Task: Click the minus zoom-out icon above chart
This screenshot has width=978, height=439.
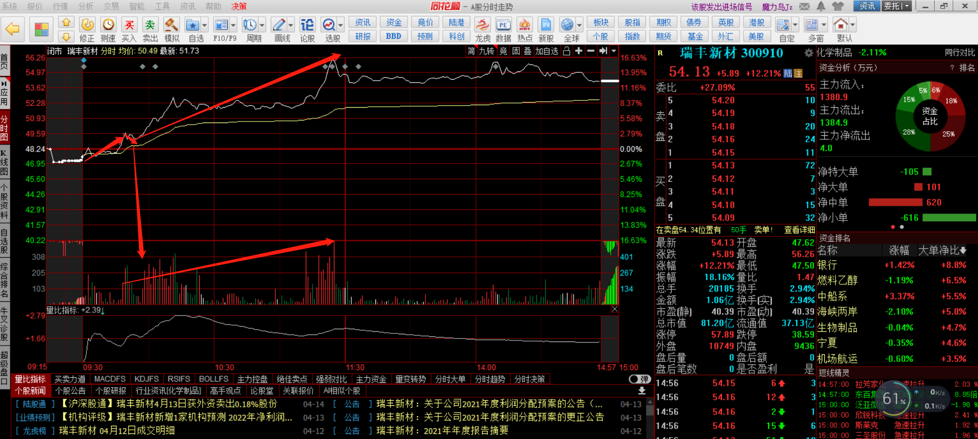Action: click(591, 51)
